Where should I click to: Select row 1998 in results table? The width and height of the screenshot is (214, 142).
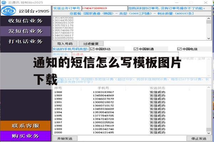tap(129, 126)
